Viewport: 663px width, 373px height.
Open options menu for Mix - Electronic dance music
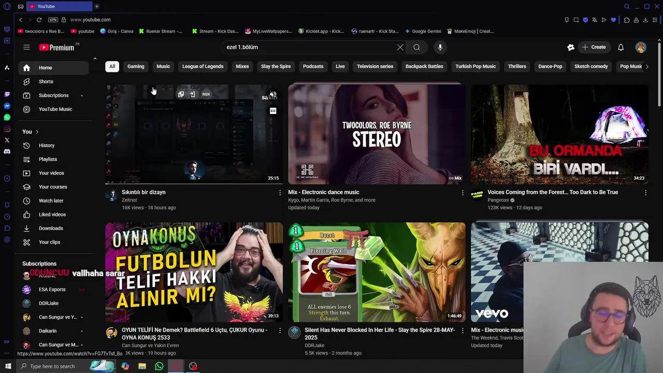[x=463, y=193]
